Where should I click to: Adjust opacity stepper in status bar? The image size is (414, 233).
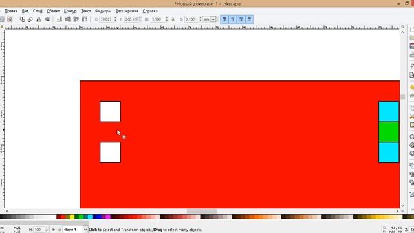pos(47,230)
